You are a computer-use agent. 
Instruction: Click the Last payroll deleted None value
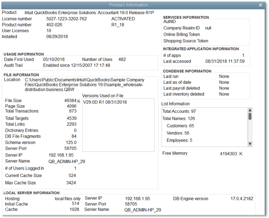tap(224, 88)
